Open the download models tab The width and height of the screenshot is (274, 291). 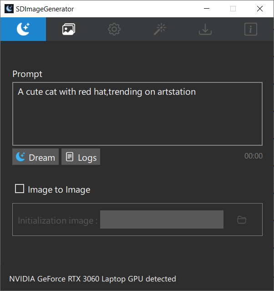[x=205, y=29]
